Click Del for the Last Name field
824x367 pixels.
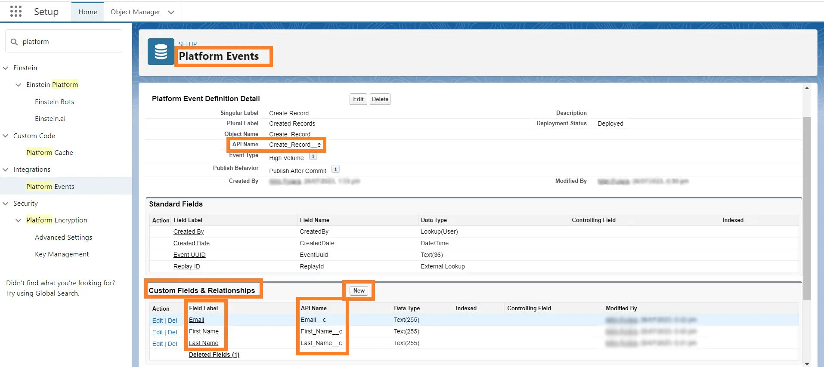click(172, 344)
